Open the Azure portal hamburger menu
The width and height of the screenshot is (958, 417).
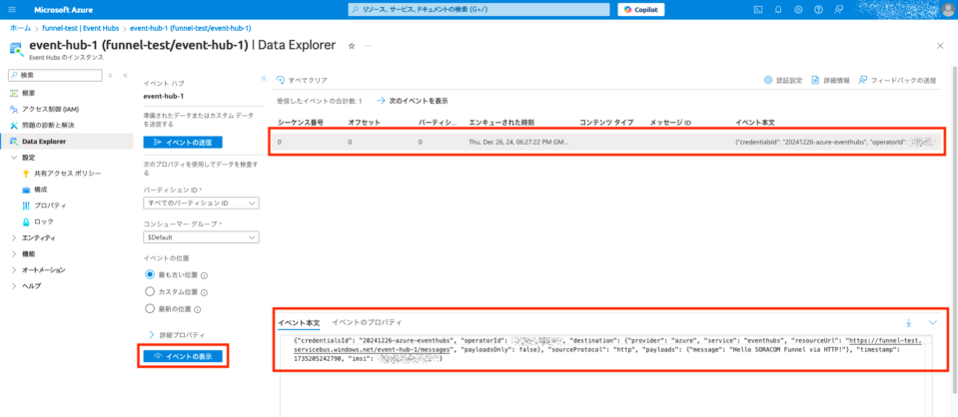click(13, 10)
